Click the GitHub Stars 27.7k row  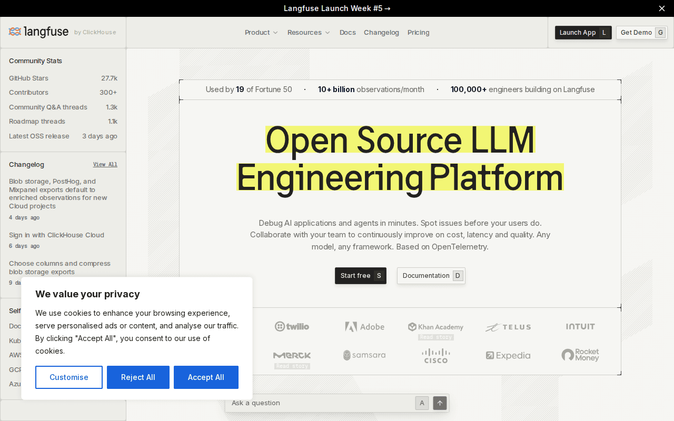[x=63, y=78]
